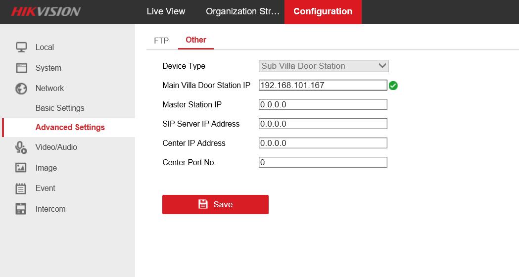Click the Intercom icon in sidebar
Screen dimensions: 519x277
point(21,209)
